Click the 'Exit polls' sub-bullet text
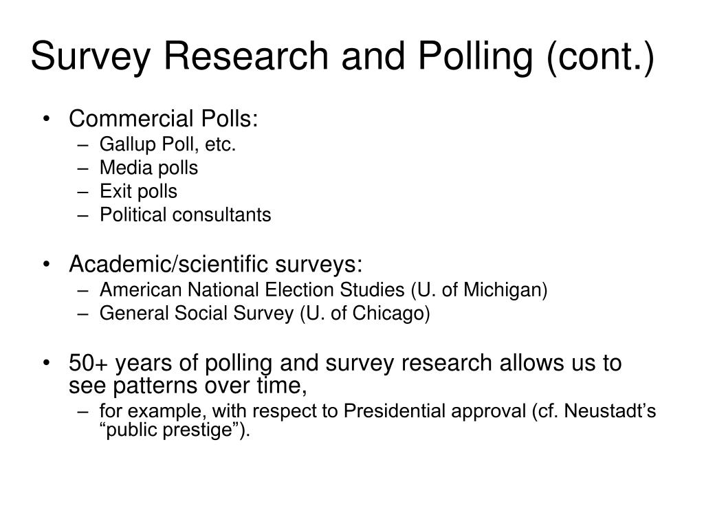The width and height of the screenshot is (704, 528). 138,191
